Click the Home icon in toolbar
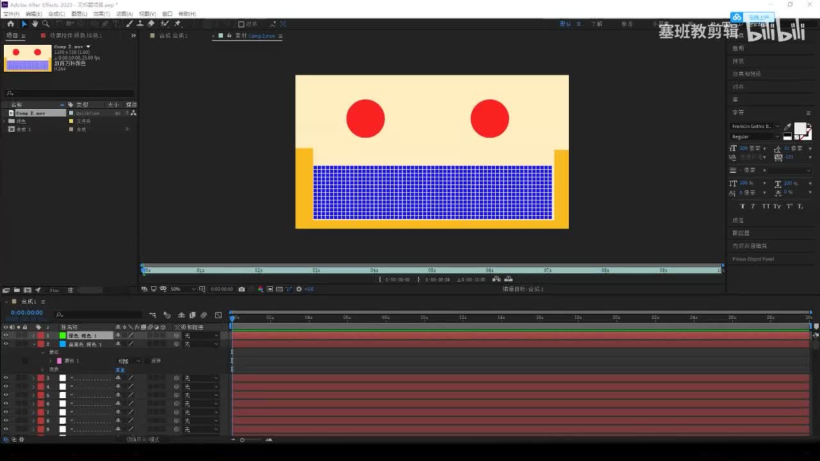This screenshot has height=461, width=820. coord(10,24)
